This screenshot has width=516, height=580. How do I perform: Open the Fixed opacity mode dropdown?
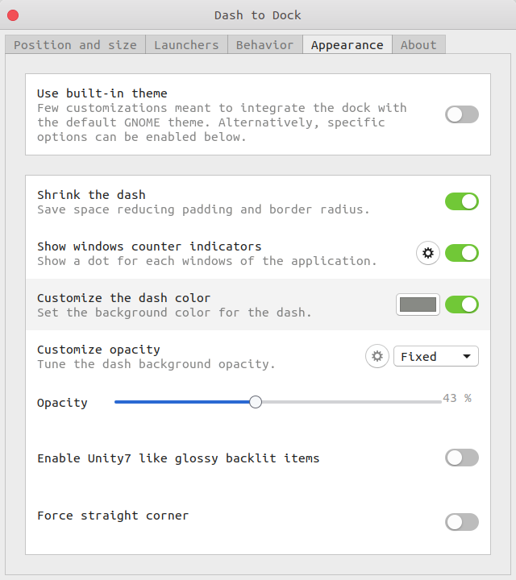click(x=435, y=356)
